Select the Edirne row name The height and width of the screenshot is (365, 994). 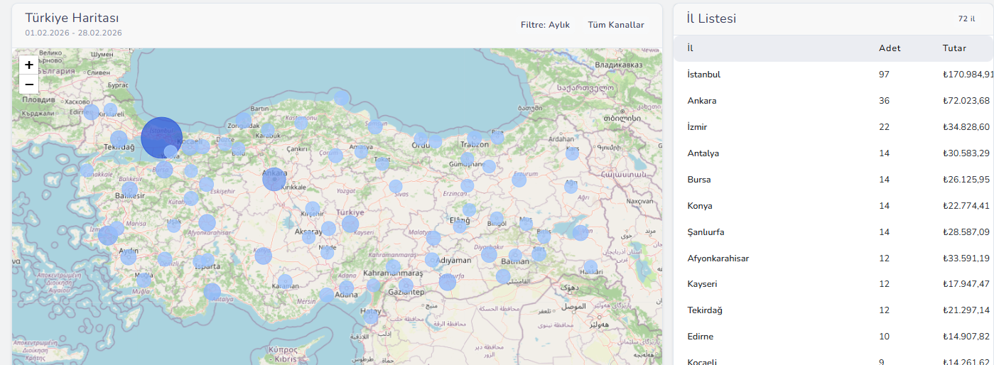tap(701, 337)
